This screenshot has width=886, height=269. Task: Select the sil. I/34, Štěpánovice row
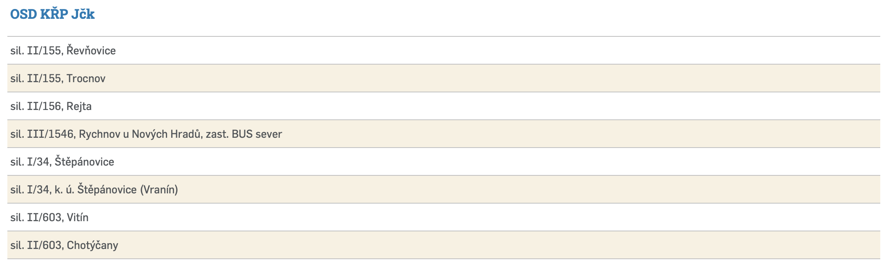[62, 162]
